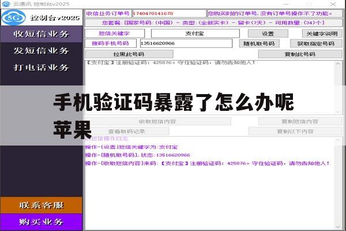346x231 pixels.
Task: Open the 关键字说明 help button
Action: (x=322, y=33)
